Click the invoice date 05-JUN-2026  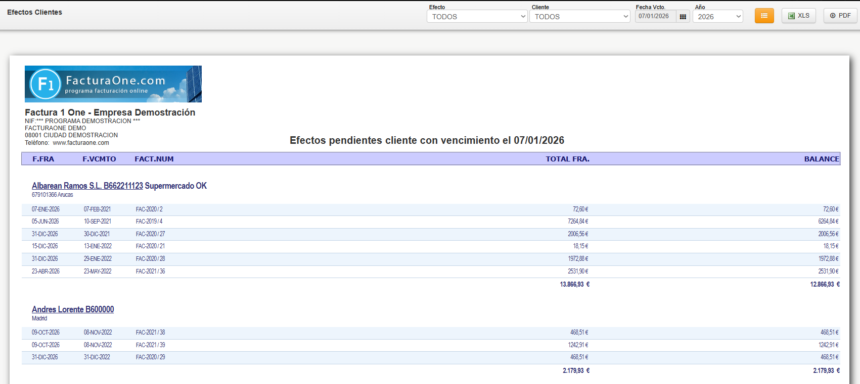point(46,222)
